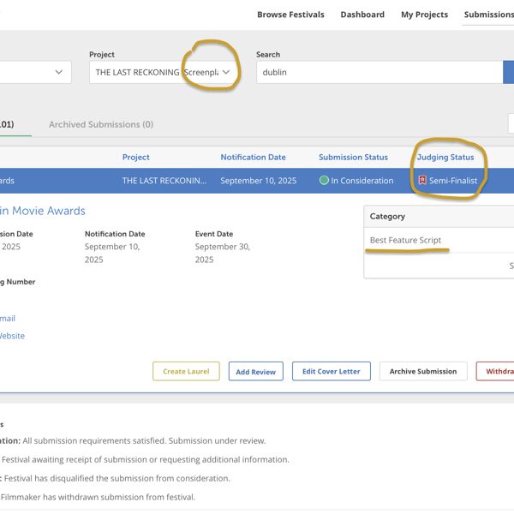Screen dimensions: 514x514
Task: Open the Movie Awards festival title link
Action: pyautogui.click(x=43, y=211)
